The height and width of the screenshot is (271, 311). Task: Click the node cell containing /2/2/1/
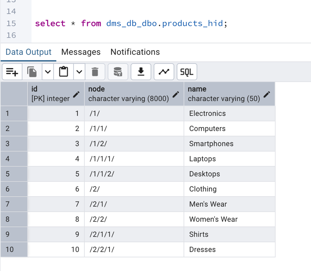[x=134, y=249]
